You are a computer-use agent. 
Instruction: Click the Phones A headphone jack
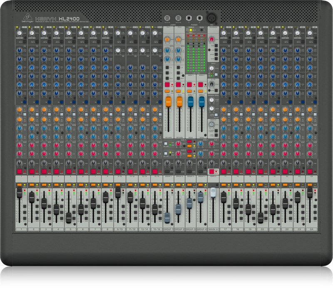[189, 18]
